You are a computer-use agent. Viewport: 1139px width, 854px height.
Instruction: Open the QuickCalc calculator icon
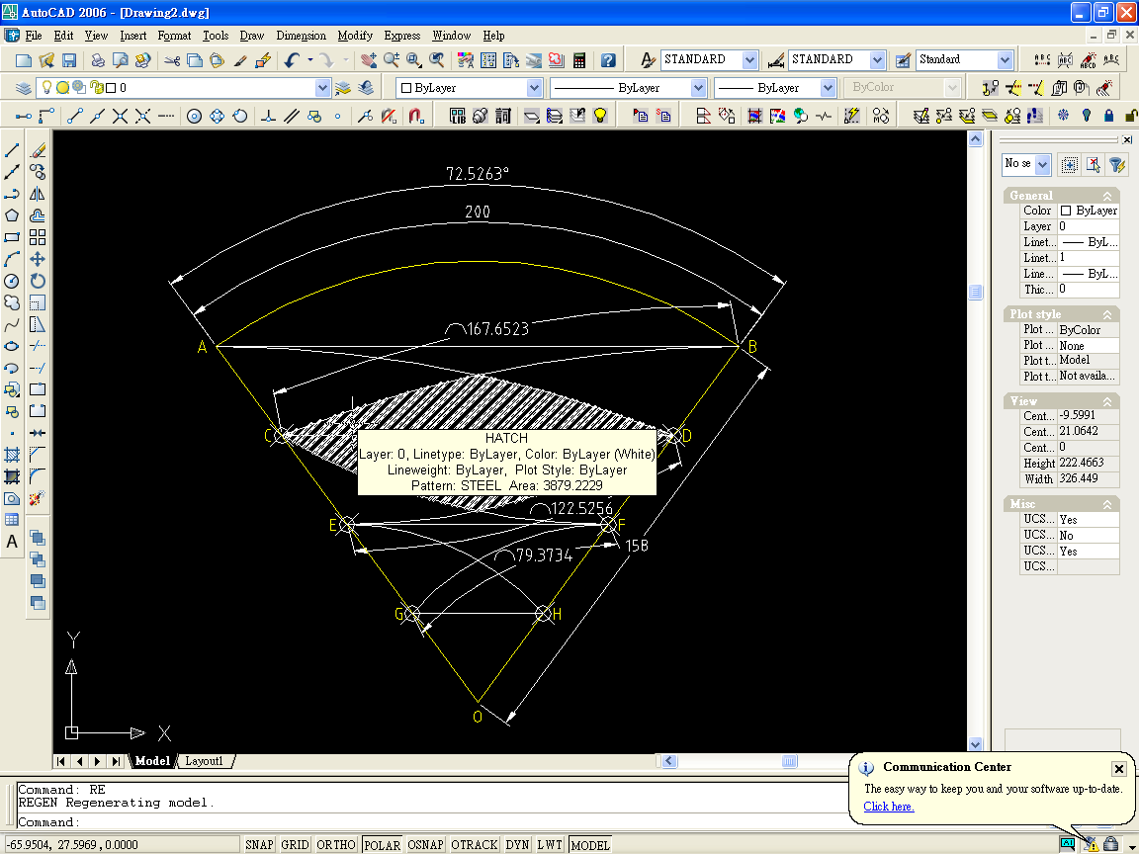(x=579, y=60)
